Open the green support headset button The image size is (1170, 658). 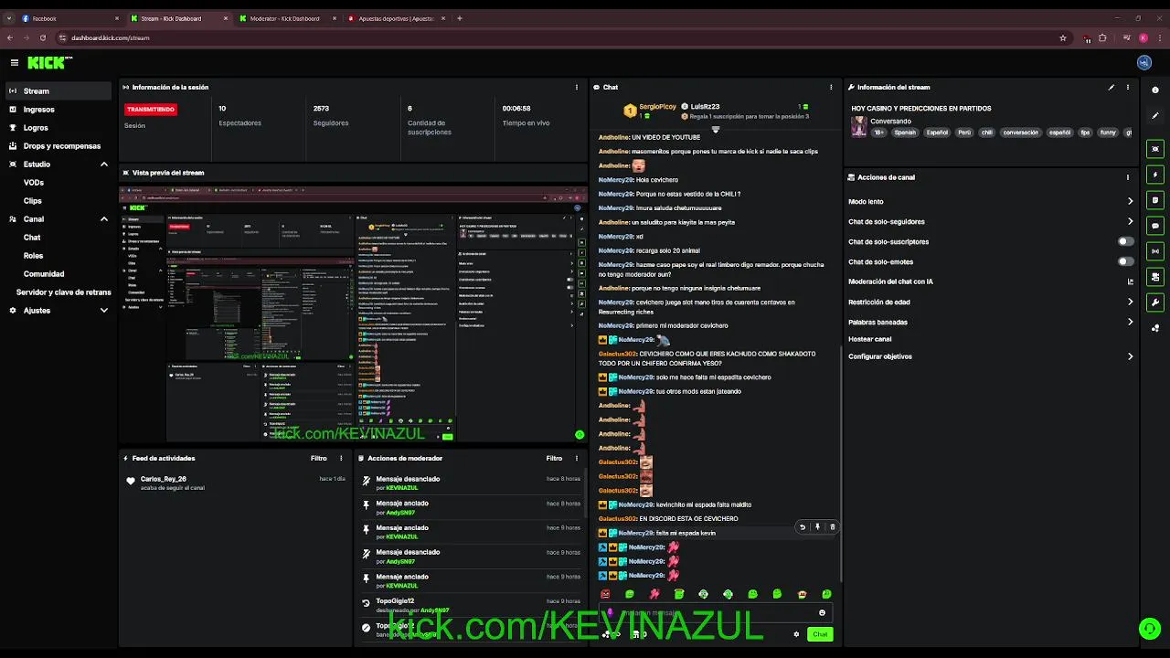tap(1149, 629)
